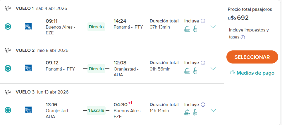This screenshot has height=125, width=282.
Task: Click the u$s 692 total price
Action: [238, 17]
